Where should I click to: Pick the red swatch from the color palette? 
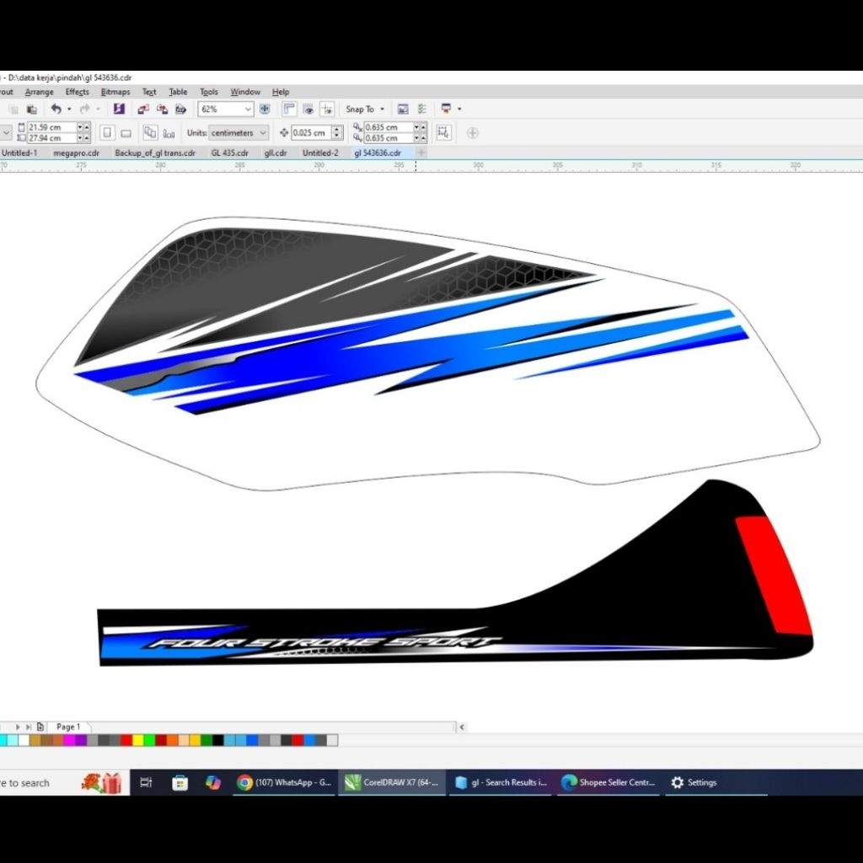click(125, 740)
